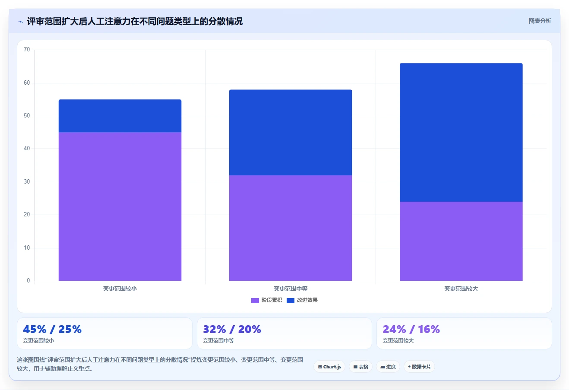Open the 32% / 20% stat card
569x390 pixels.
point(284,333)
